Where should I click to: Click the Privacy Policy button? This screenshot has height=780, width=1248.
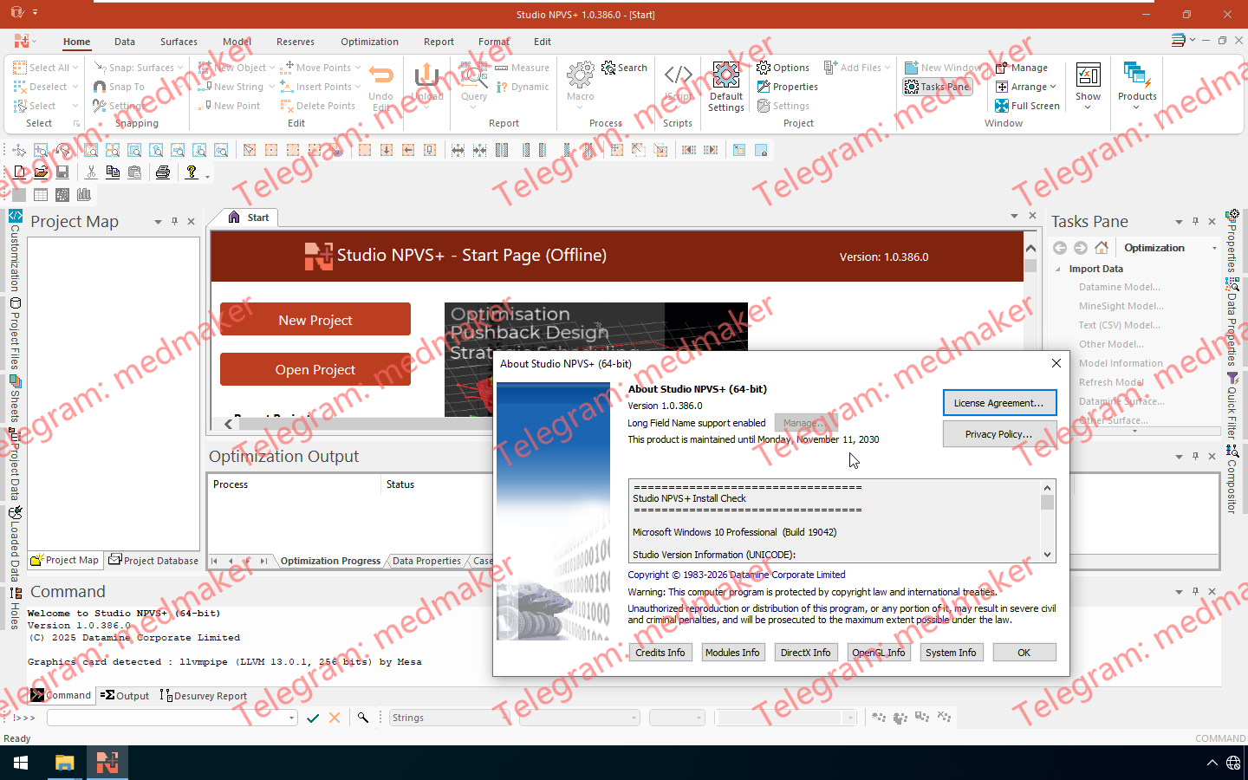click(999, 434)
